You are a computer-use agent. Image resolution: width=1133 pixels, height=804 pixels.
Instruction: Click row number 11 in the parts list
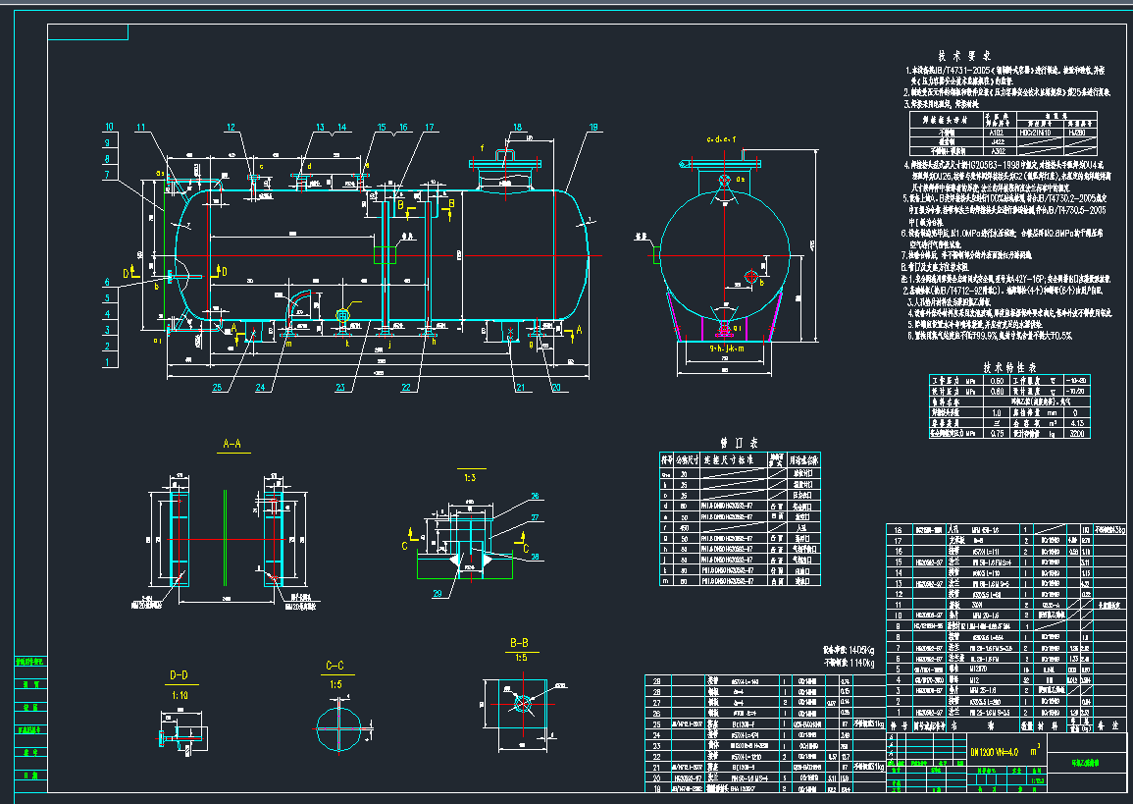(x=899, y=605)
